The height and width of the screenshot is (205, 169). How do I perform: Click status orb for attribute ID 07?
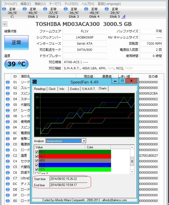[x=8, y=110]
